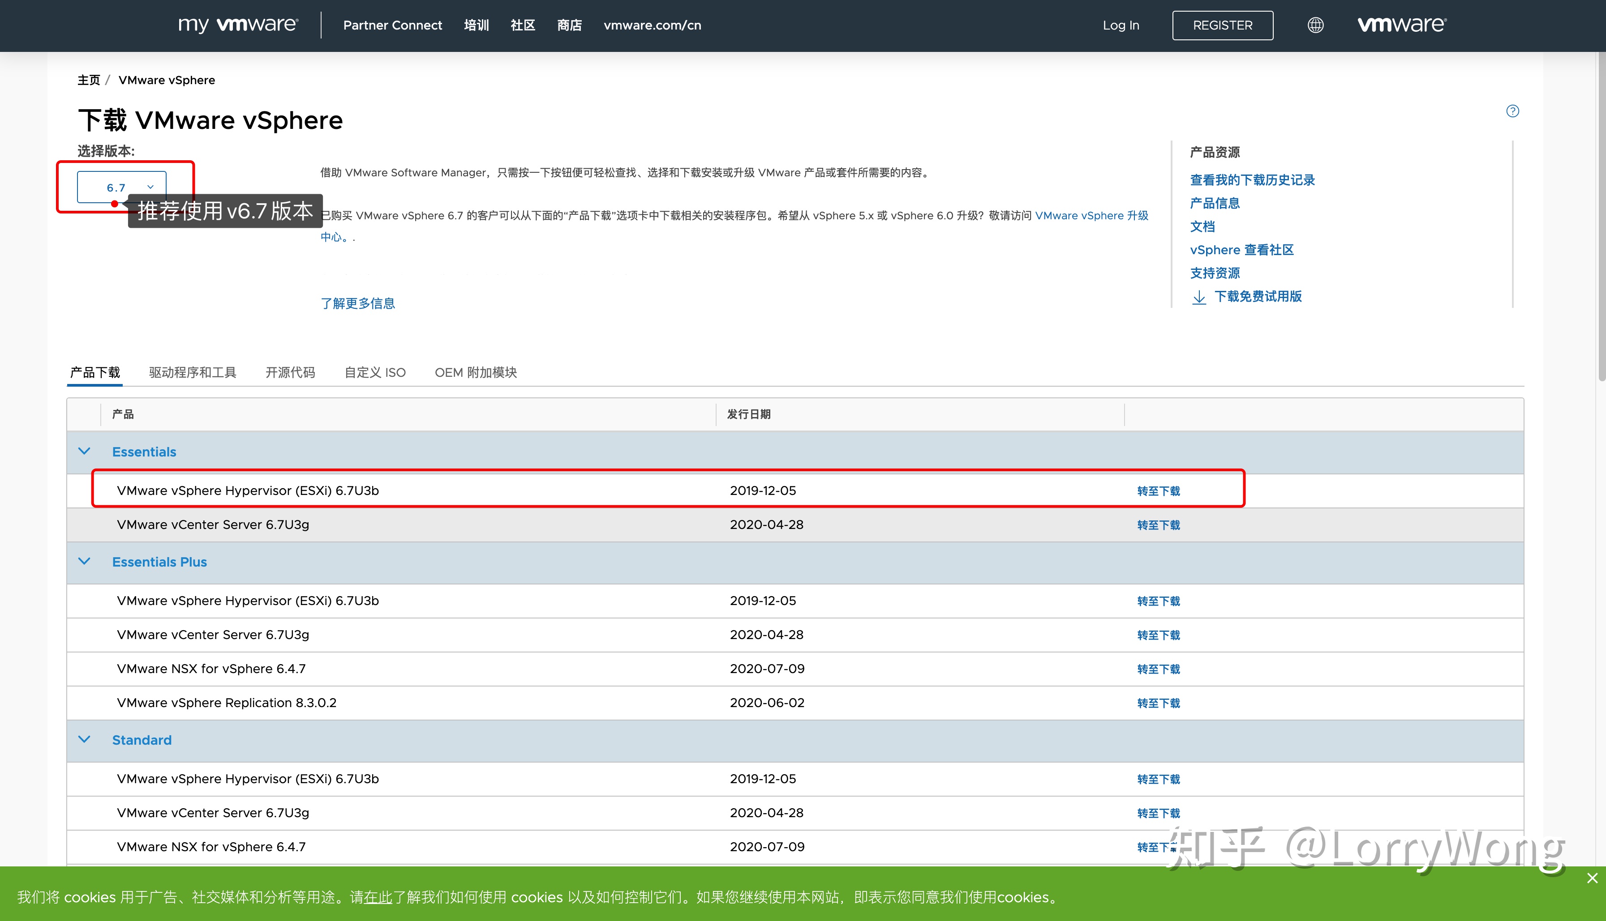The height and width of the screenshot is (921, 1606).
Task: Open the 6.7 version dropdown
Action: coord(121,187)
